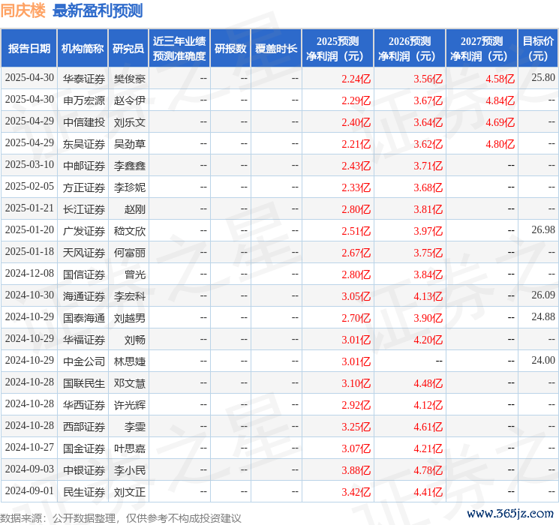This screenshot has height=525, width=559.
Task: Select the 中银证券 institution cell
Action: (x=84, y=469)
